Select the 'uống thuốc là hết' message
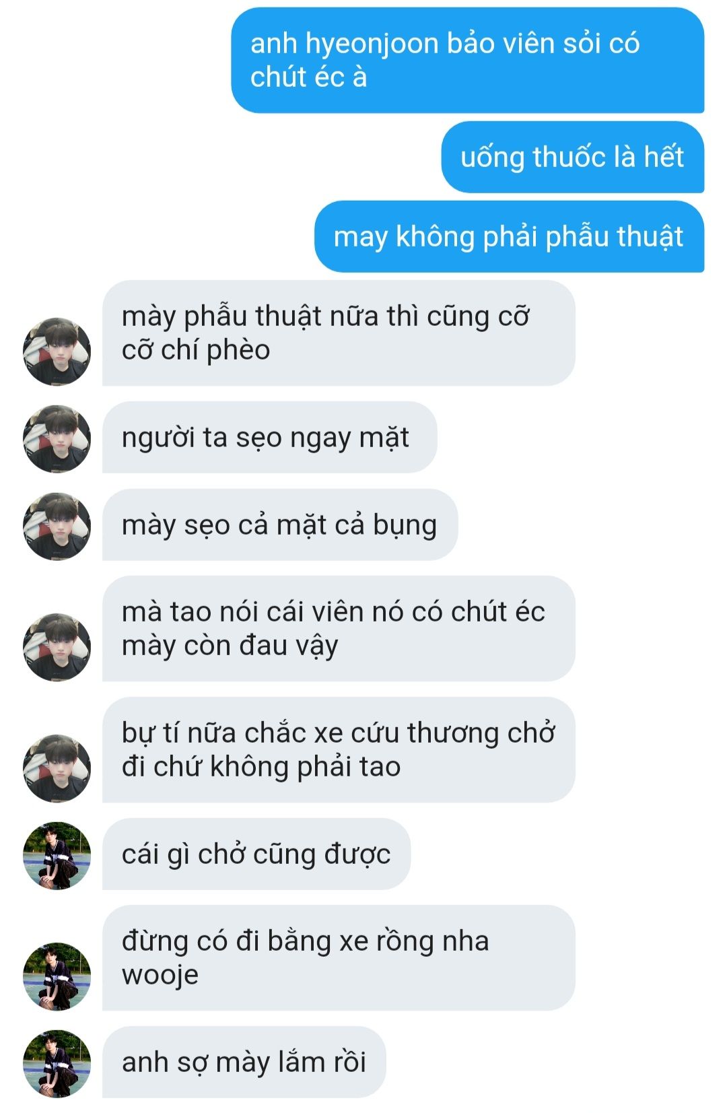This screenshot has width=727, height=1113. [573, 157]
